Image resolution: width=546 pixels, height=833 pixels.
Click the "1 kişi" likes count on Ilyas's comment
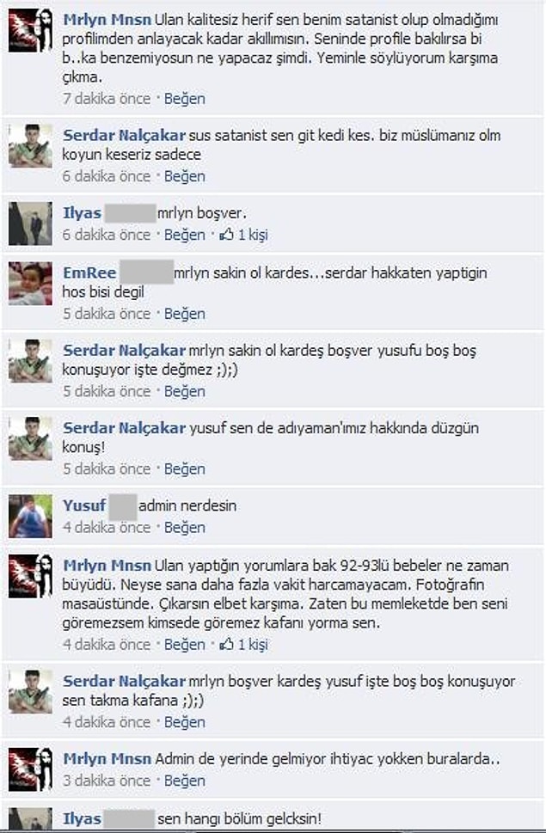[x=252, y=235]
